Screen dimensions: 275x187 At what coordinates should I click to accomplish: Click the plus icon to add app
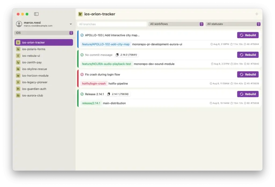tap(256, 14)
